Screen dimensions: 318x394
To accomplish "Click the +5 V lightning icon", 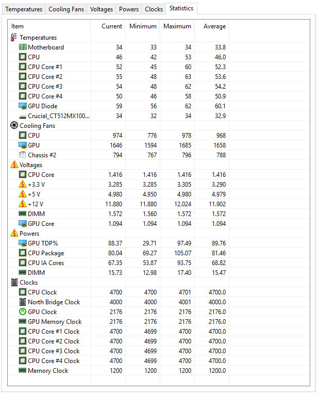I will click(23, 194).
